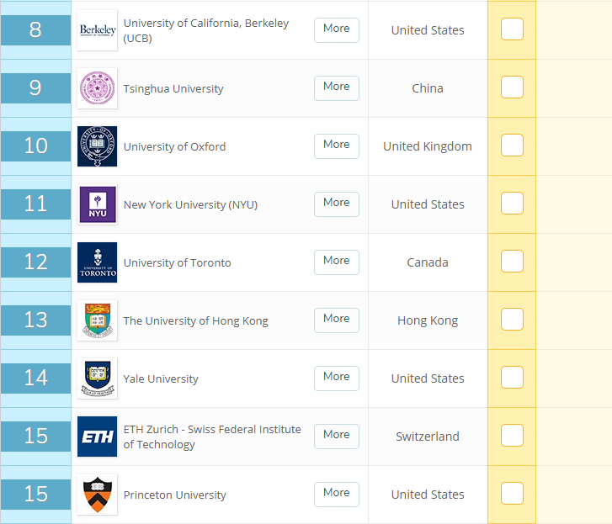This screenshot has height=524, width=612.
Task: Click the rank 12 number cell
Action: pyautogui.click(x=36, y=262)
